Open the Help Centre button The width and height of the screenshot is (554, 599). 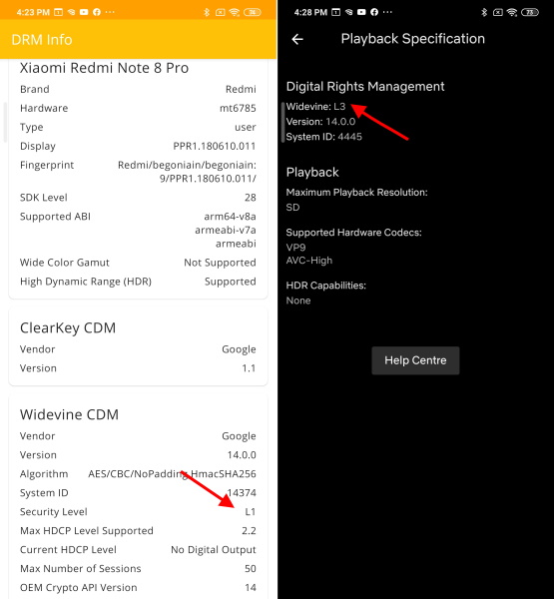415,360
